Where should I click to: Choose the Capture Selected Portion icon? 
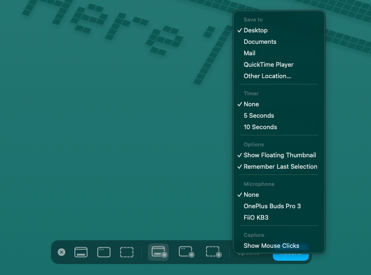pyautogui.click(x=127, y=252)
